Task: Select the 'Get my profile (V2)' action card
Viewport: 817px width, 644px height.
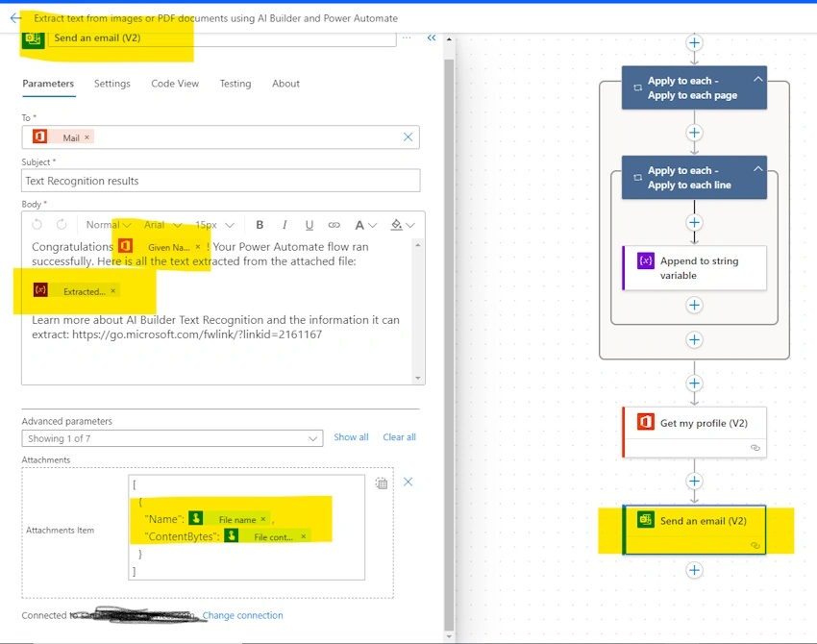Action: pos(694,432)
